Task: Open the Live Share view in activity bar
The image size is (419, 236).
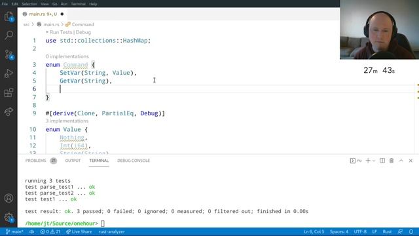Action: pos(9,111)
